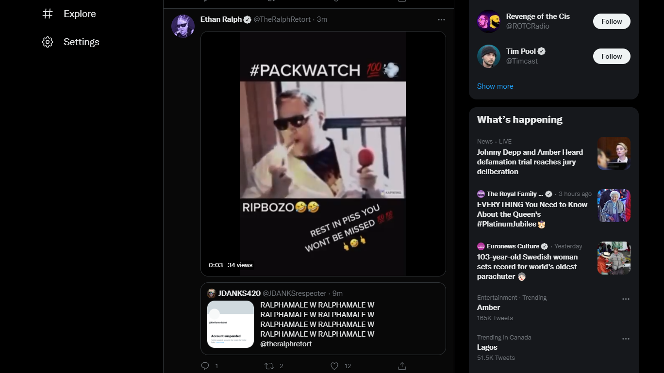Follow Tim Pool
The height and width of the screenshot is (373, 664).
pos(612,56)
